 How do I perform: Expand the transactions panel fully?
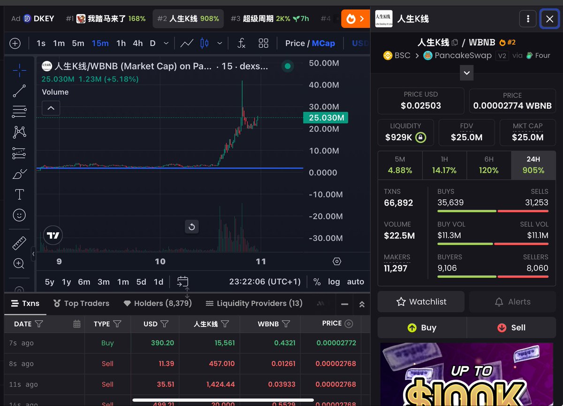click(362, 304)
